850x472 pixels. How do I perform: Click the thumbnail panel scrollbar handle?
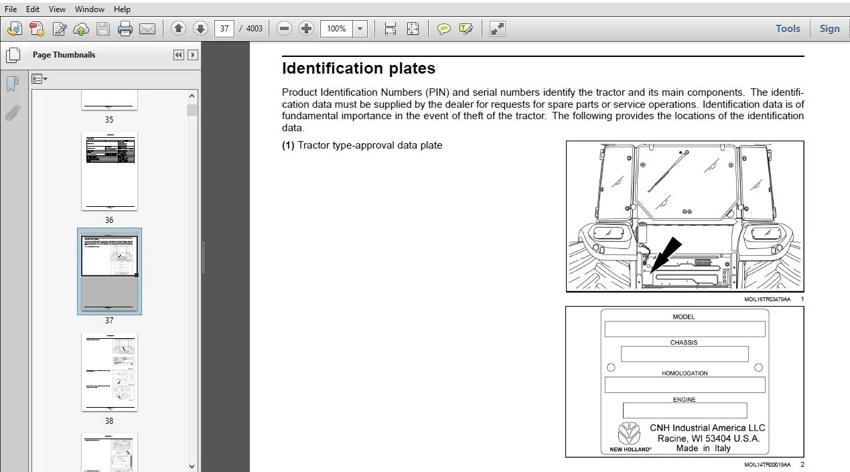(192, 110)
